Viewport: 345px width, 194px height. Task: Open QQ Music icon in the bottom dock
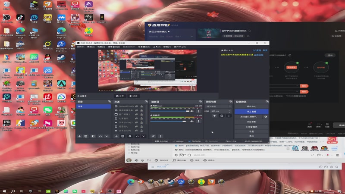point(201,181)
